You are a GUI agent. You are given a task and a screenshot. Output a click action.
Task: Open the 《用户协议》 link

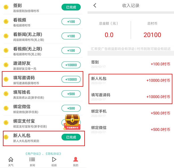click(33, 154)
